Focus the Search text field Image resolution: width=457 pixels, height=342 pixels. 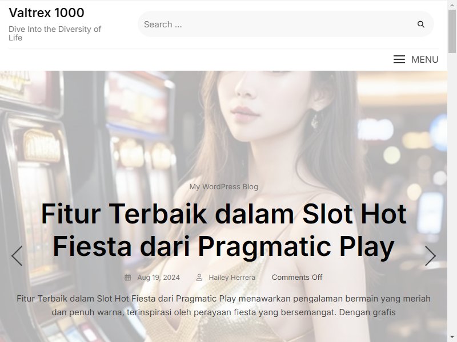click(277, 24)
